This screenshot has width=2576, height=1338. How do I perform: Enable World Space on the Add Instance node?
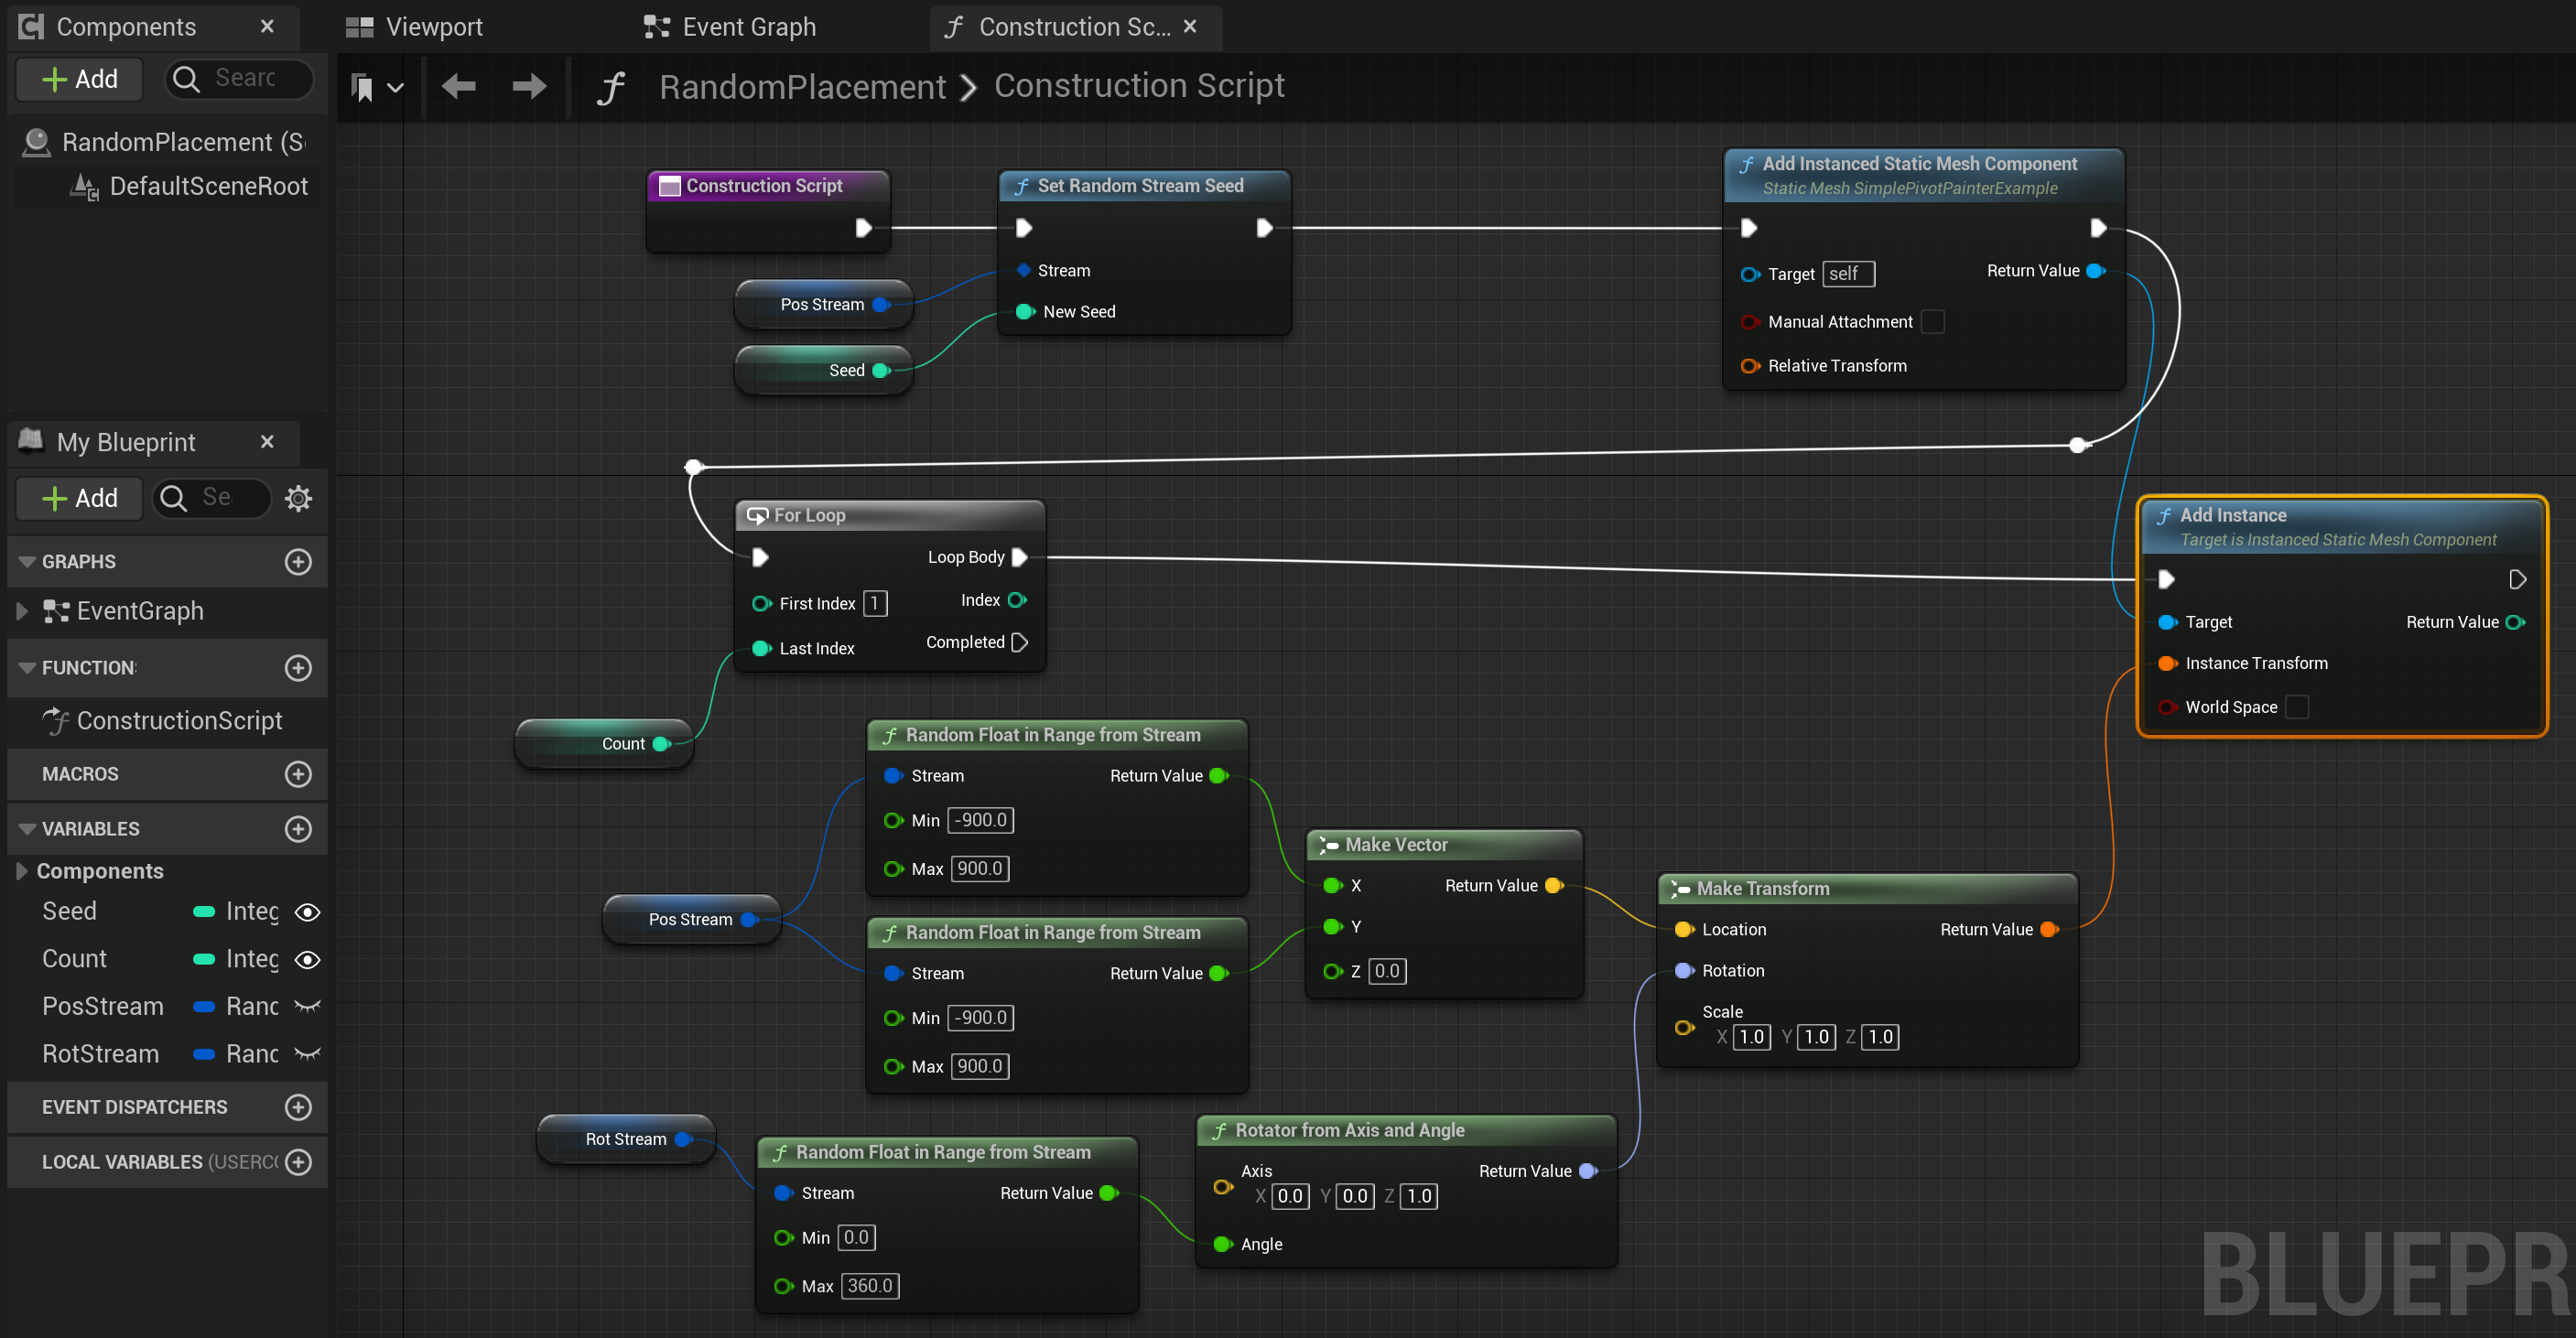(x=2298, y=707)
